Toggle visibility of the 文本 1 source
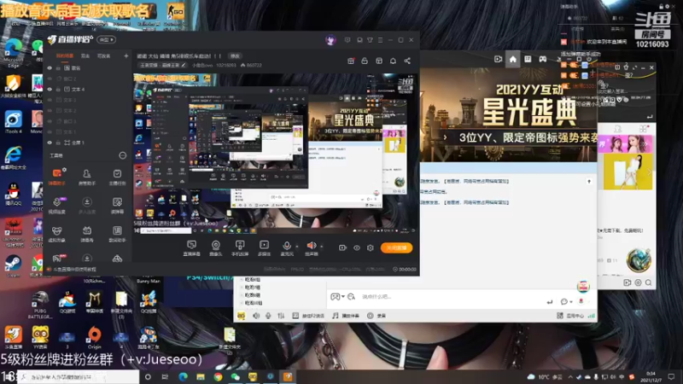This screenshot has height=384, width=683. [x=50, y=132]
